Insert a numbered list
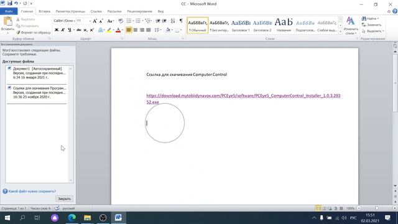Viewport: 398px width, 224px height. pyautogui.click(x=138, y=21)
